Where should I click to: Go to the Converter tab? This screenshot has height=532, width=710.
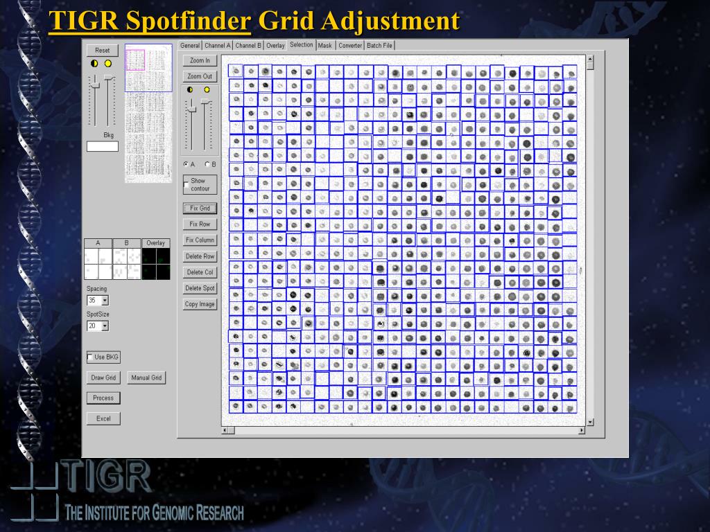point(350,46)
